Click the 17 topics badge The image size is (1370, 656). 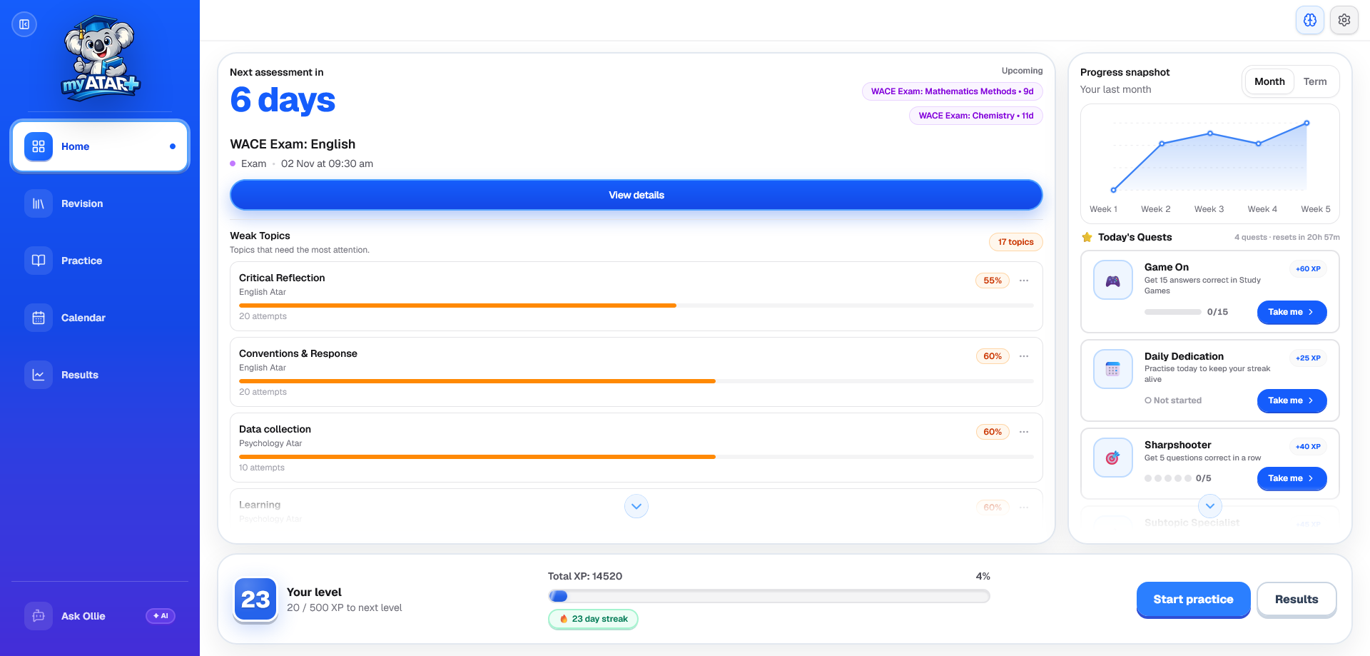pos(1015,242)
